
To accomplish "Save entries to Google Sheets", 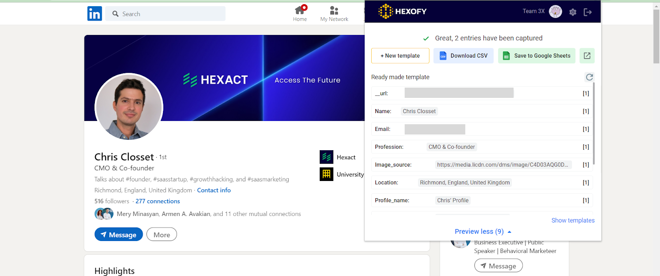I will tap(537, 56).
